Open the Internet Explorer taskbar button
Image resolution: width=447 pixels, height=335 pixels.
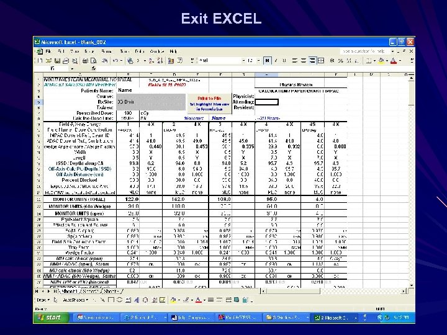point(144,318)
